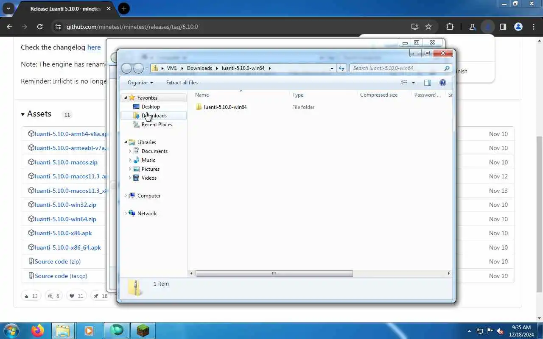The height and width of the screenshot is (339, 543).
Task: Click the file list scroll right arrow
Action: (x=449, y=274)
